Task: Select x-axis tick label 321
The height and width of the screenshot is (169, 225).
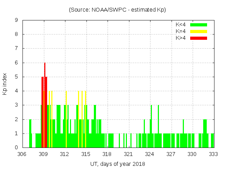Action: pyautogui.click(x=128, y=154)
